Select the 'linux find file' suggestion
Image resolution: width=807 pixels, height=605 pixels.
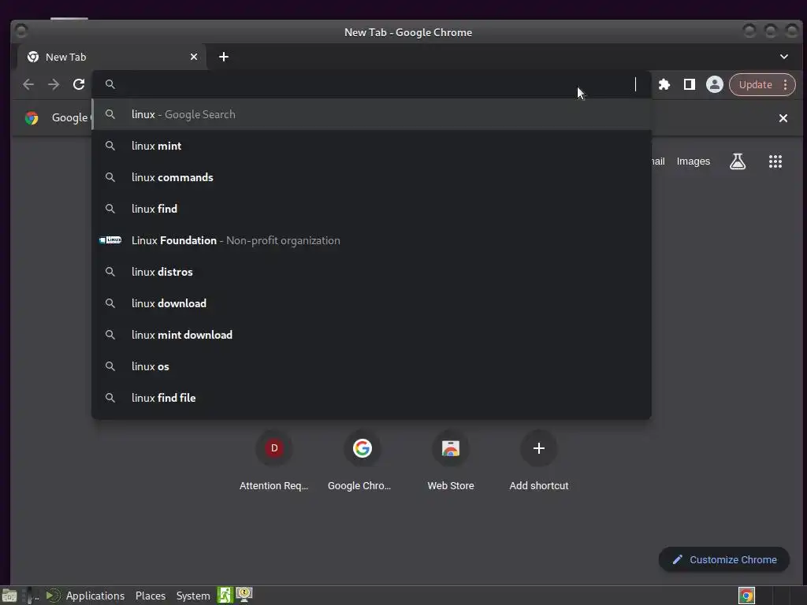click(x=372, y=397)
